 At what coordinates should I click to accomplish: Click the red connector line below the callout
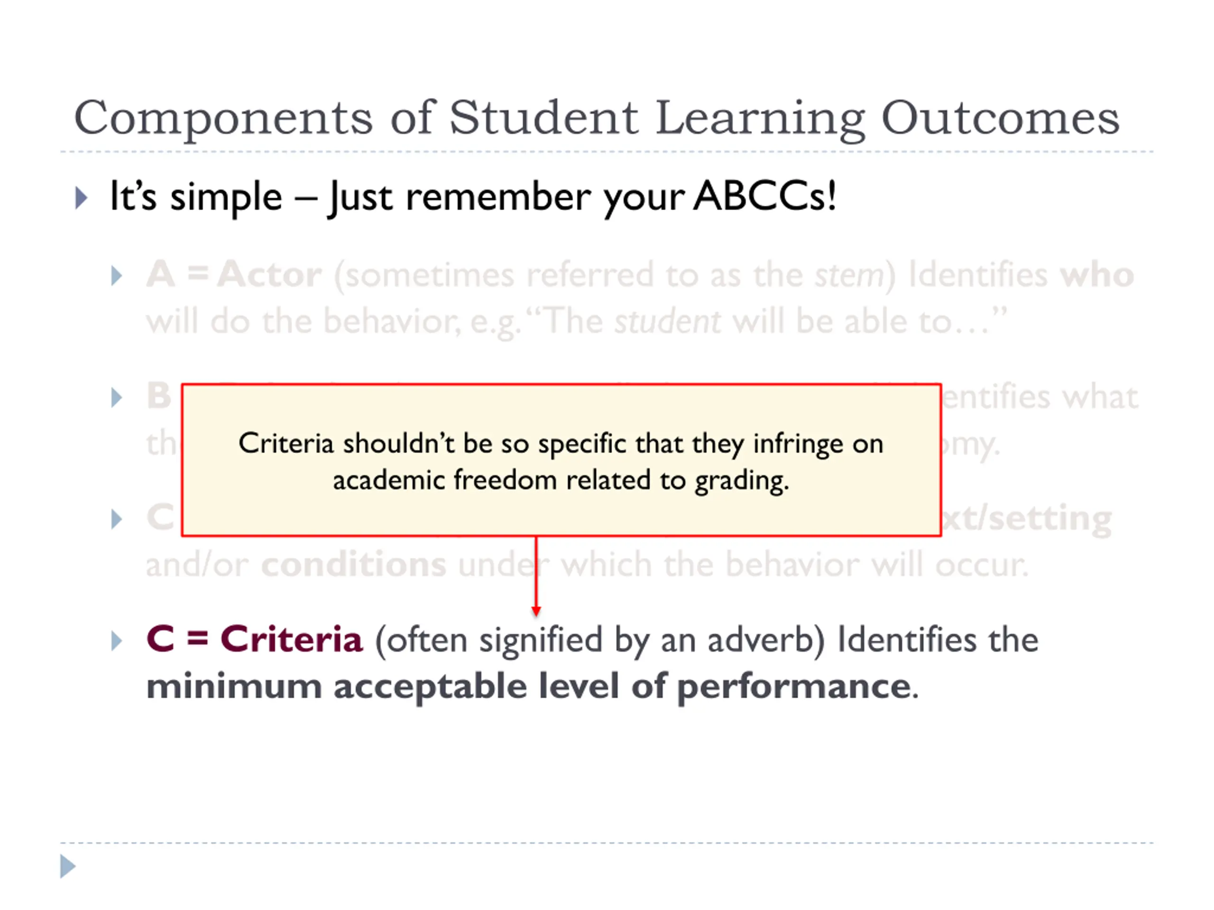536,571
